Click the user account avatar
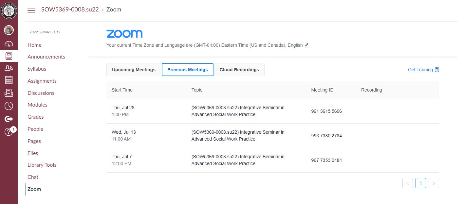 tap(9, 30)
